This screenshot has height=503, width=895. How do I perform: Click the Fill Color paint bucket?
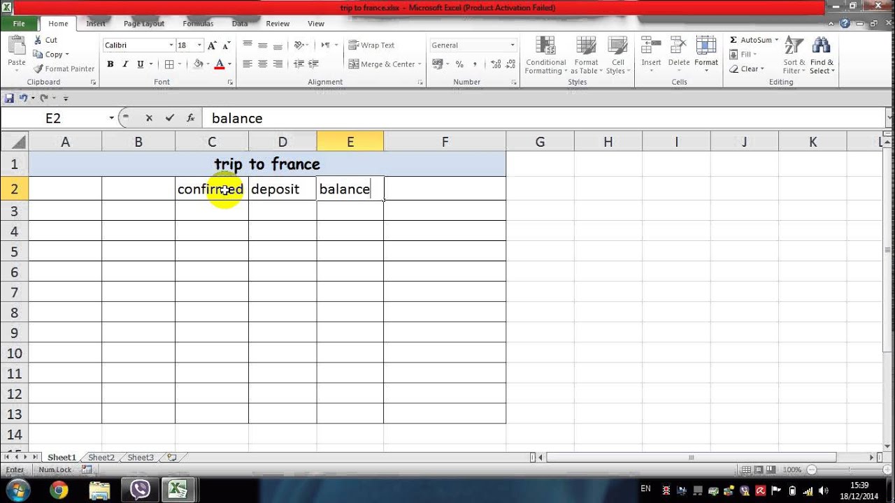[x=198, y=64]
